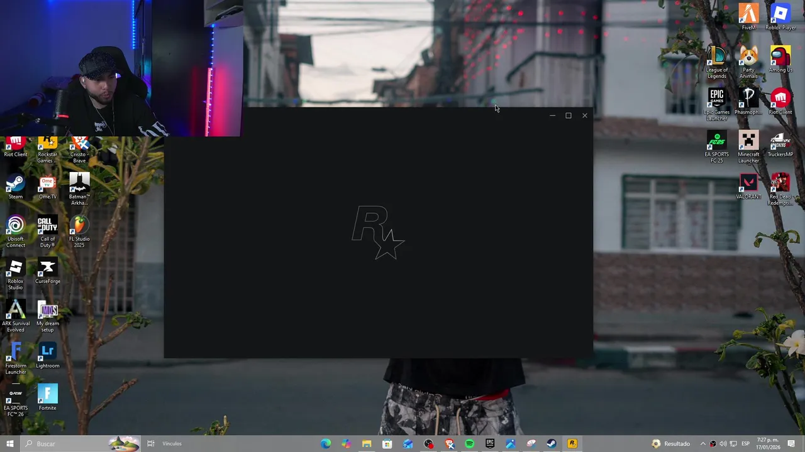This screenshot has height=452, width=805.
Task: Open the Windows Start menu
Action: pyautogui.click(x=9, y=444)
